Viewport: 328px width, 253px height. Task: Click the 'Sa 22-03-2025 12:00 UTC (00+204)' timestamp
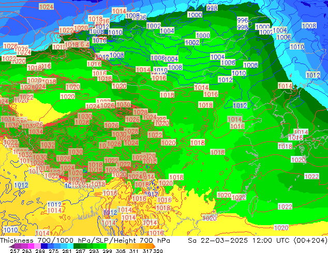258,241
